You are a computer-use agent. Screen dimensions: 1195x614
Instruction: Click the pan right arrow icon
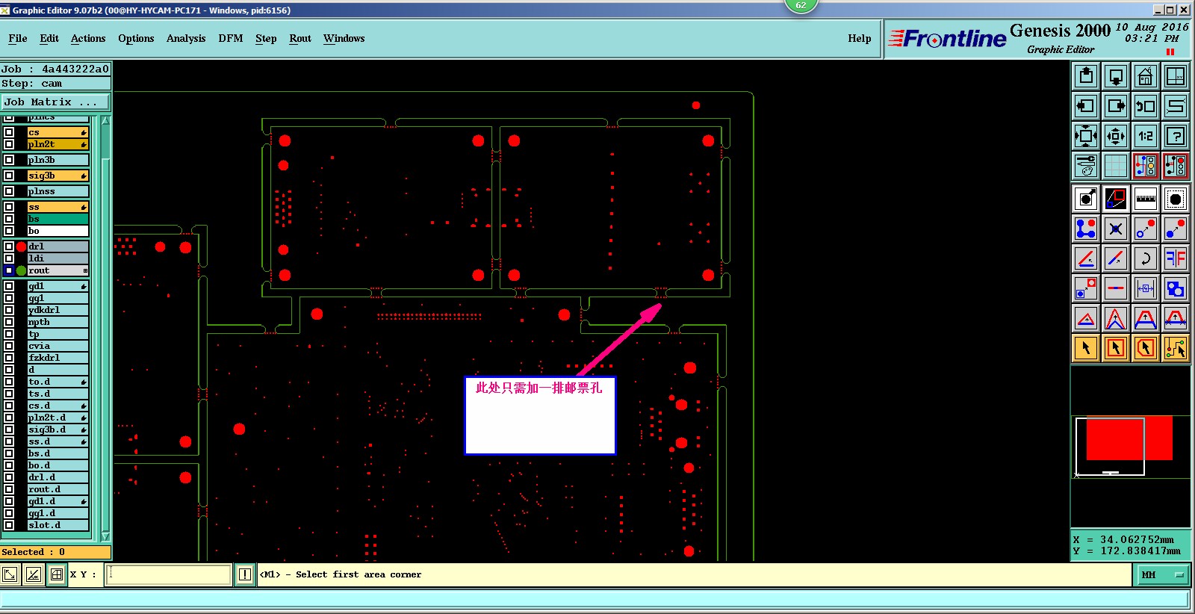pos(1116,106)
